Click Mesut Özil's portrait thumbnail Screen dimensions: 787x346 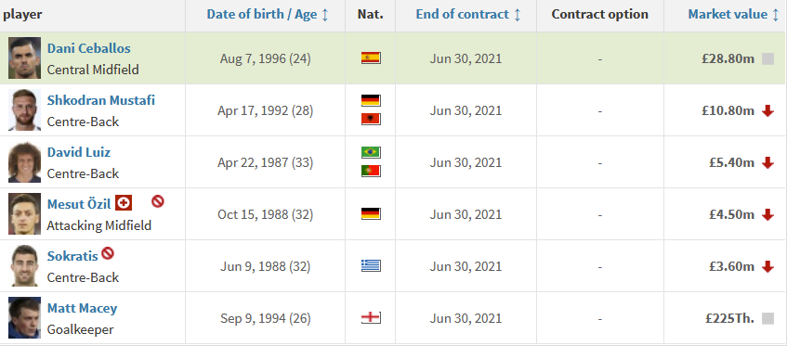(x=24, y=213)
